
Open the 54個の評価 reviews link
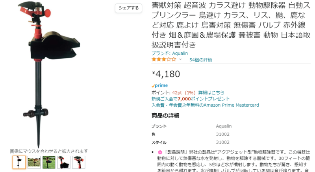[201, 59]
